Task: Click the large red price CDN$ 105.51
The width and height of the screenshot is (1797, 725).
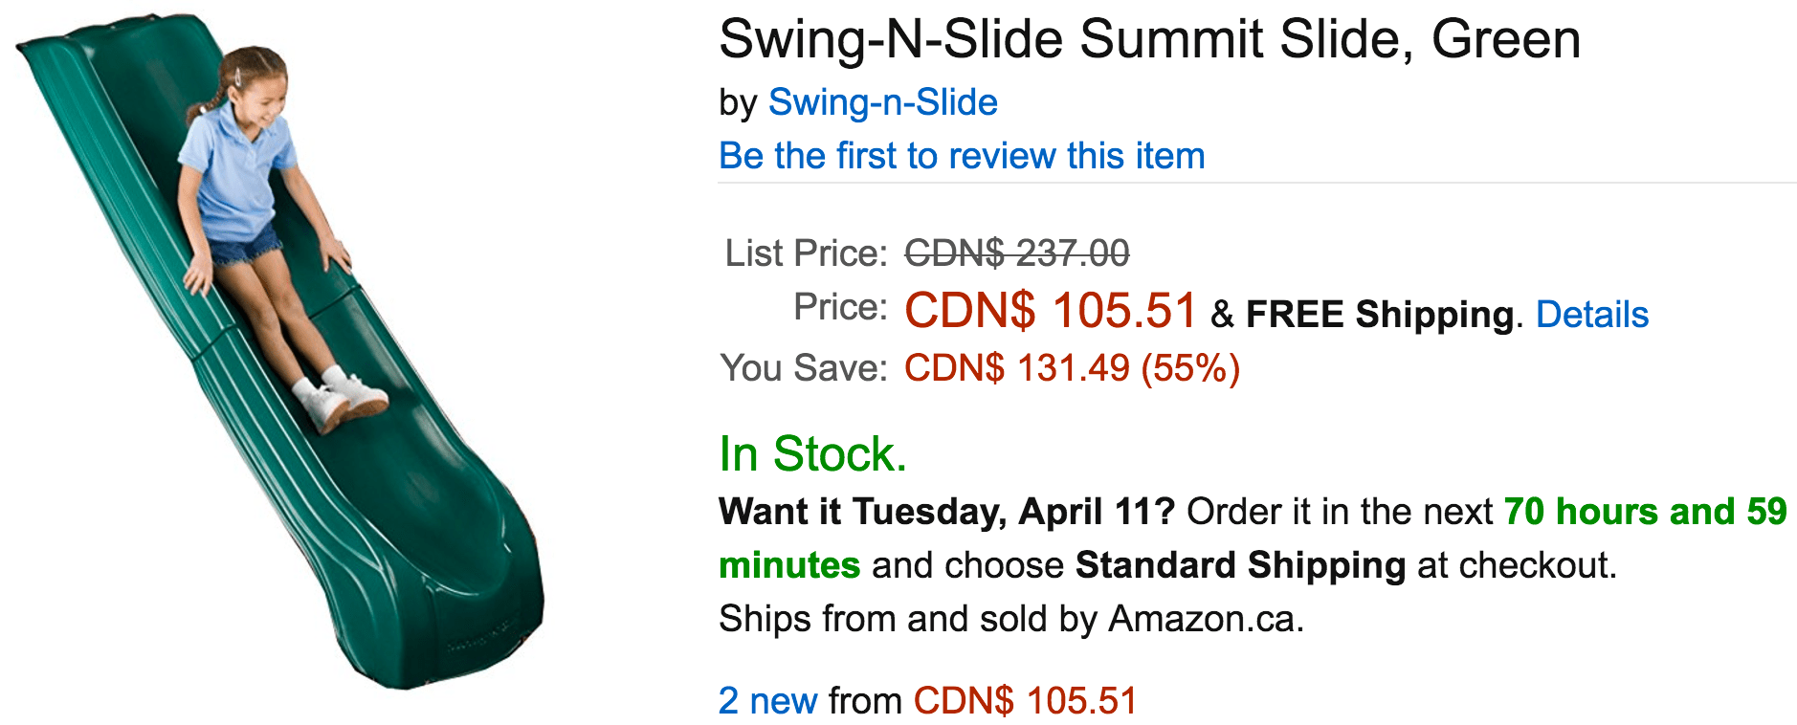Action: tap(1051, 311)
